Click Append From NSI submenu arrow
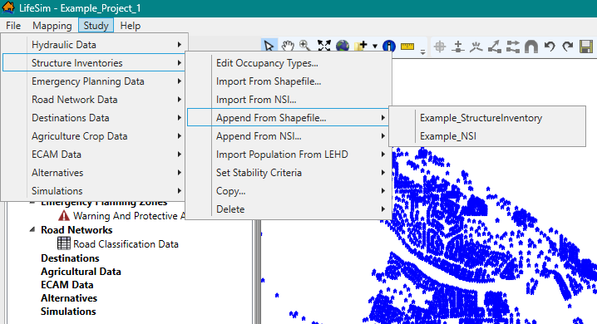This screenshot has height=324, width=597. tap(383, 135)
